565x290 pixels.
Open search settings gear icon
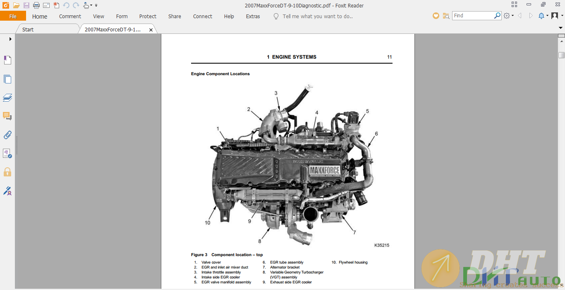pos(507,16)
